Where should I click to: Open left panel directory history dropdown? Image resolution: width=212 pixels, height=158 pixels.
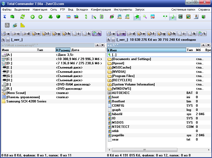(x=102, y=45)
